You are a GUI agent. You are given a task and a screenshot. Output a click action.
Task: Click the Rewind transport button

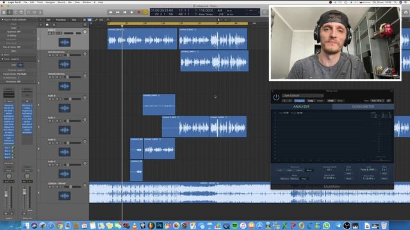pyautogui.click(x=111, y=12)
